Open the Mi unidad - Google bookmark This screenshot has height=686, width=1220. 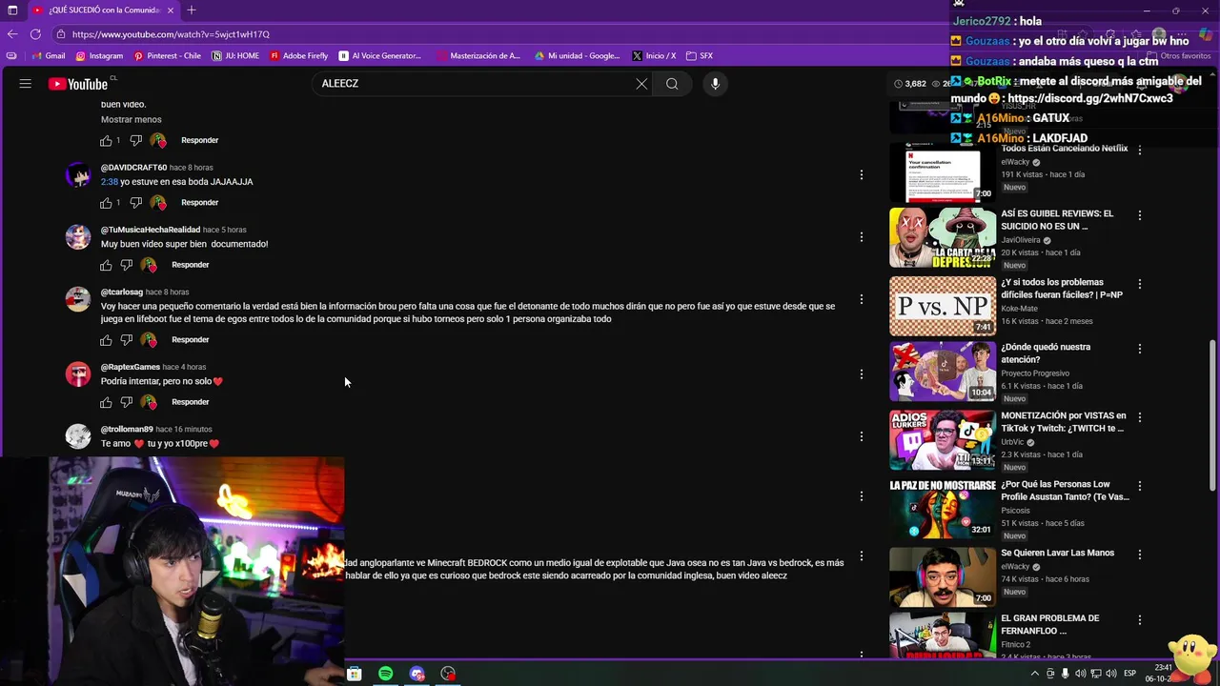pos(578,56)
